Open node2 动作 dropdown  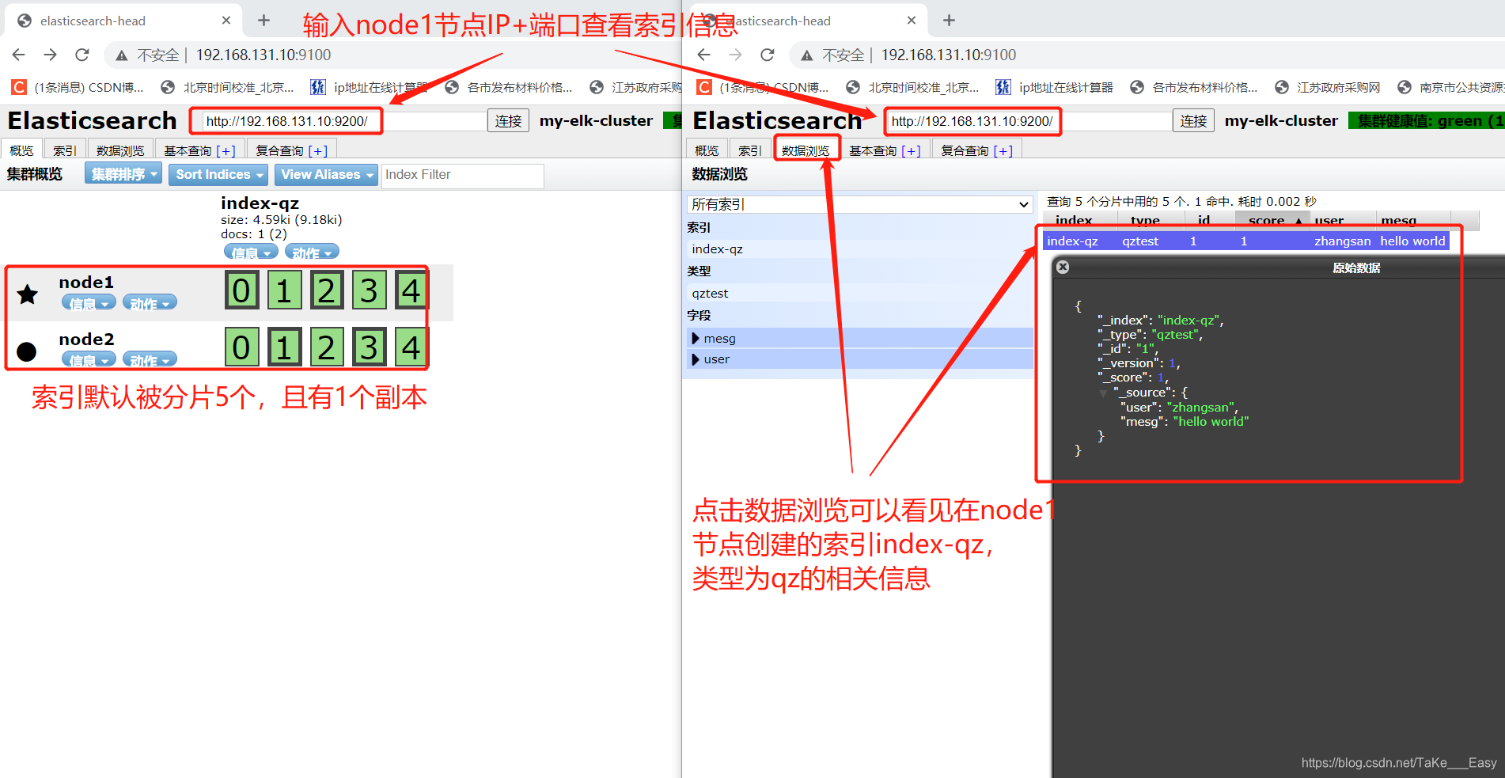coord(150,360)
